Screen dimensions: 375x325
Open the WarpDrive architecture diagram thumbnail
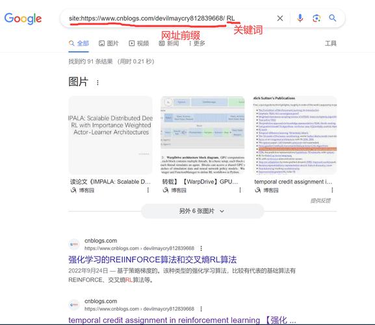pos(203,135)
